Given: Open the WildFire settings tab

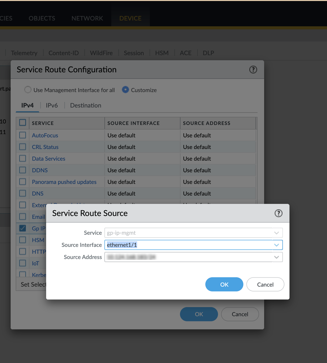Looking at the screenshot, I should tap(101, 53).
